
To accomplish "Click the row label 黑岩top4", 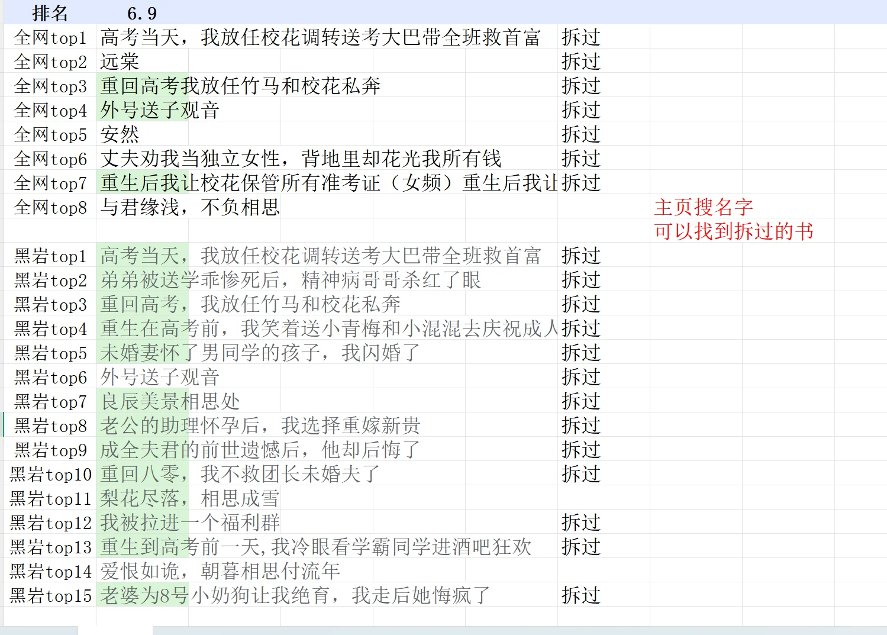I will tap(50, 328).
